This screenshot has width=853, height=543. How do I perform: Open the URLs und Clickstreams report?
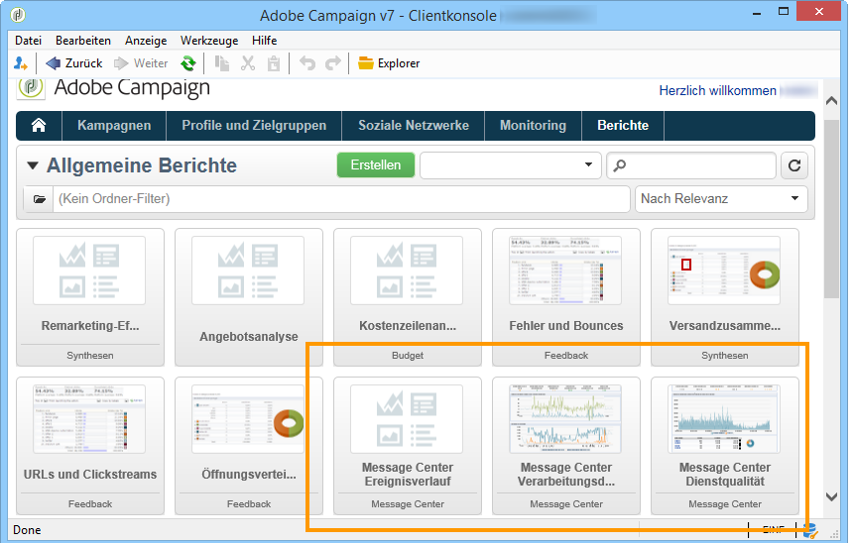point(90,446)
